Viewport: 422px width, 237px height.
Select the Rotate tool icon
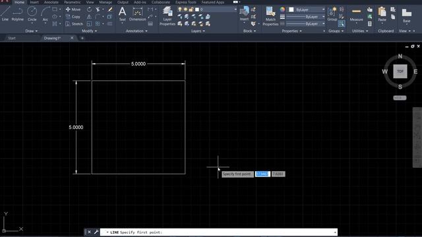pyautogui.click(x=89, y=9)
